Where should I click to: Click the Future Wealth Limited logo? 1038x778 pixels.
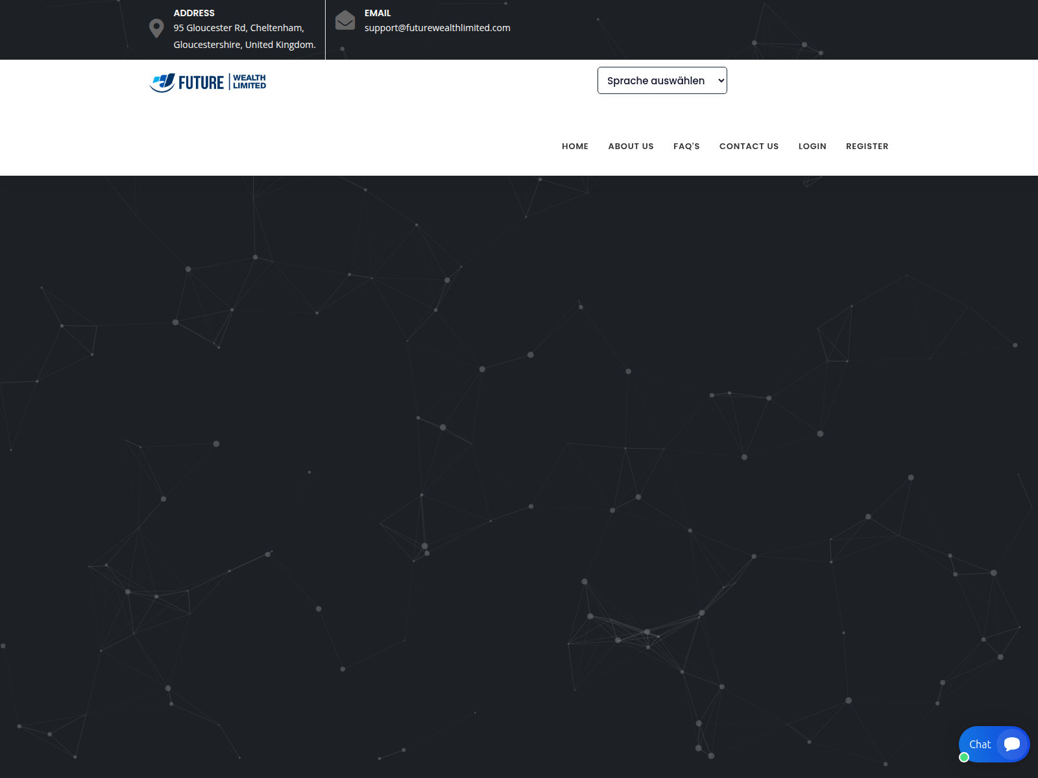208,82
